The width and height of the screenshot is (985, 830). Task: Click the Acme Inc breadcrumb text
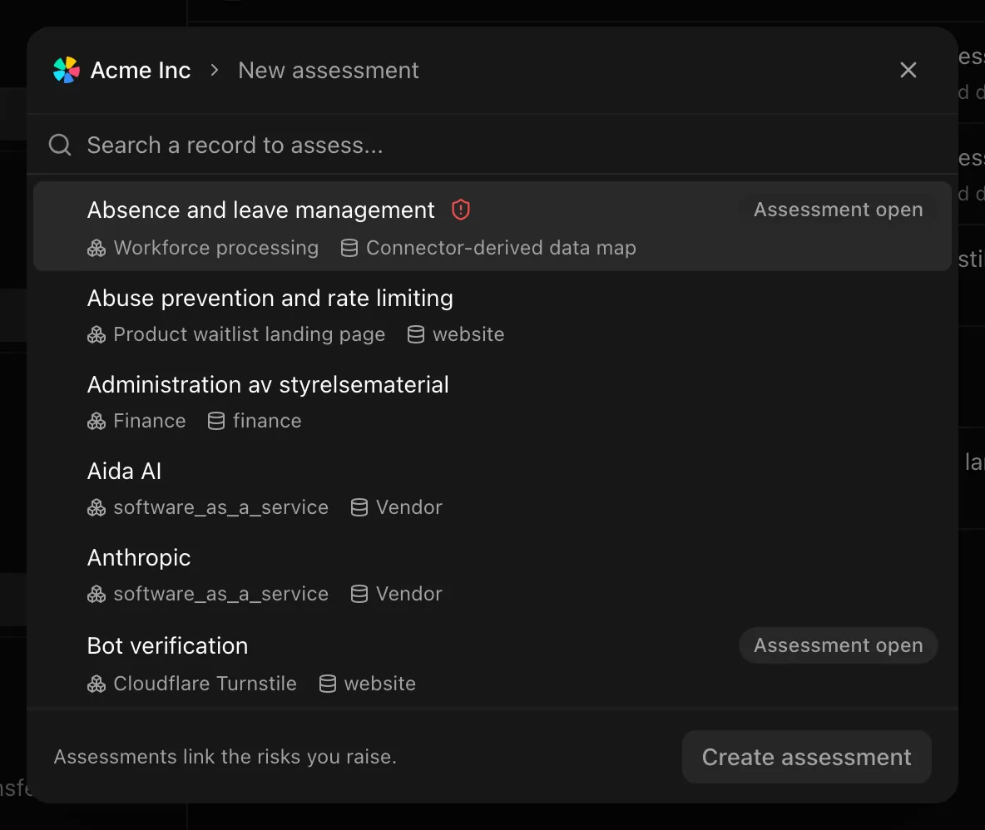click(x=141, y=71)
